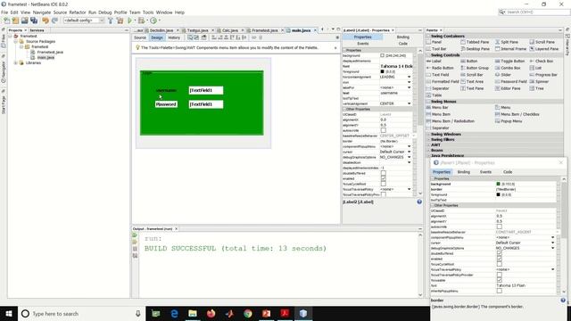Image resolution: width=571 pixels, height=321 pixels.
Task: Dismiss the palette tip message bar
Action: [x=335, y=47]
